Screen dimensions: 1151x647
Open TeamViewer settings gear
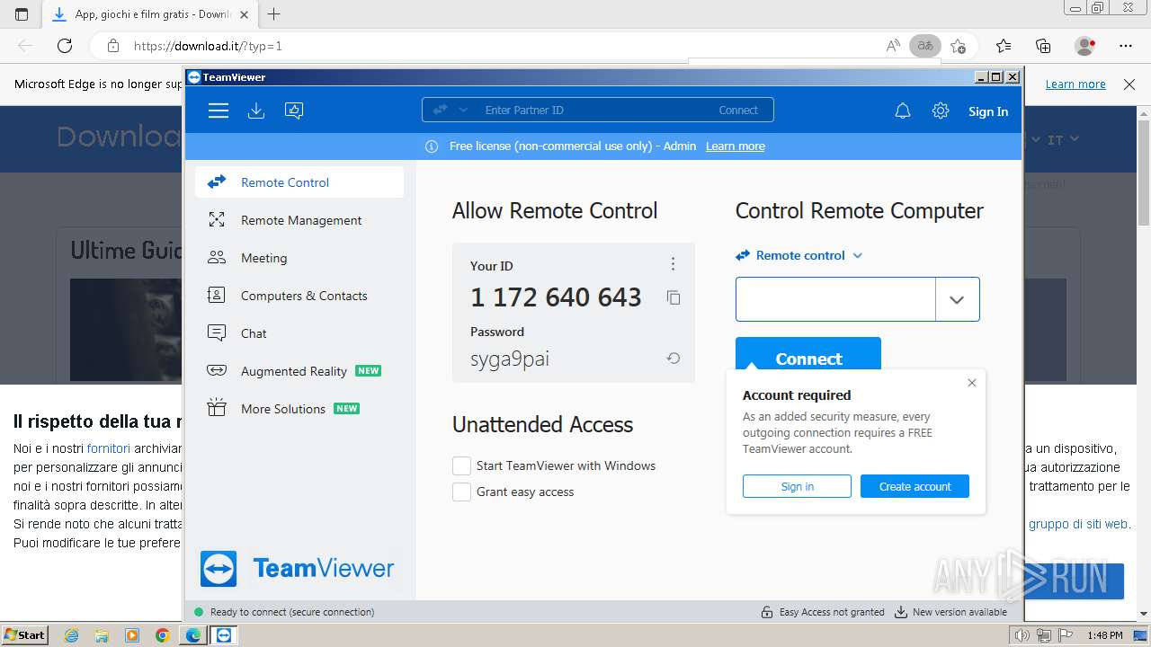point(941,111)
